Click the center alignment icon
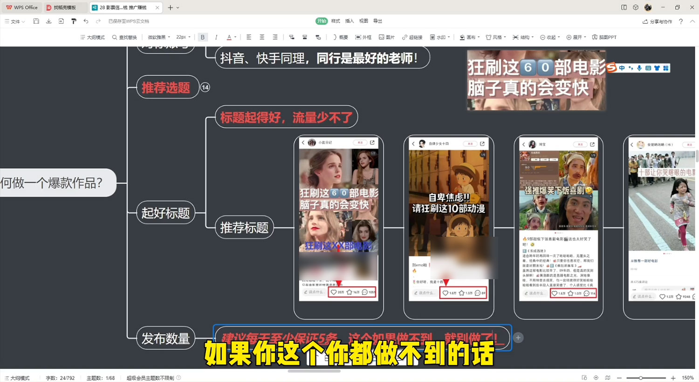The image size is (699, 382). tap(262, 37)
